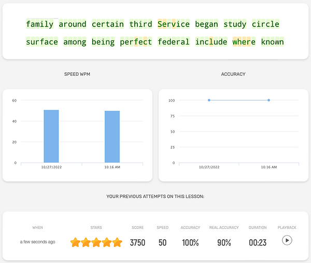Play back the previous attempt recording

pyautogui.click(x=287, y=241)
